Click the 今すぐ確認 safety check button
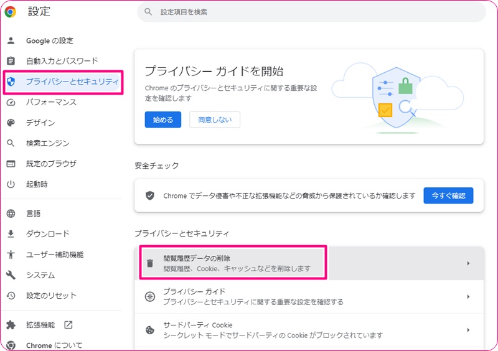498x351 pixels. click(448, 195)
